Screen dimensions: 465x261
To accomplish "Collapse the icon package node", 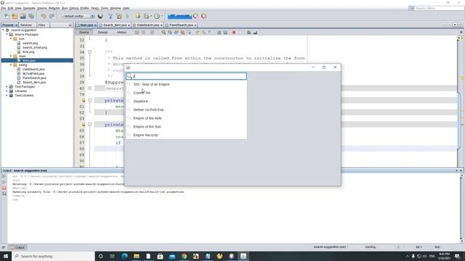I will [x=11, y=38].
